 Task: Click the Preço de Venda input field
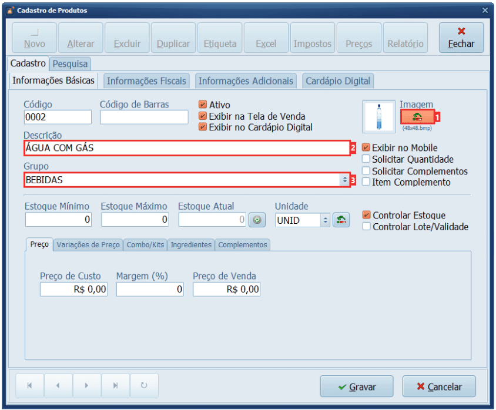(226, 289)
